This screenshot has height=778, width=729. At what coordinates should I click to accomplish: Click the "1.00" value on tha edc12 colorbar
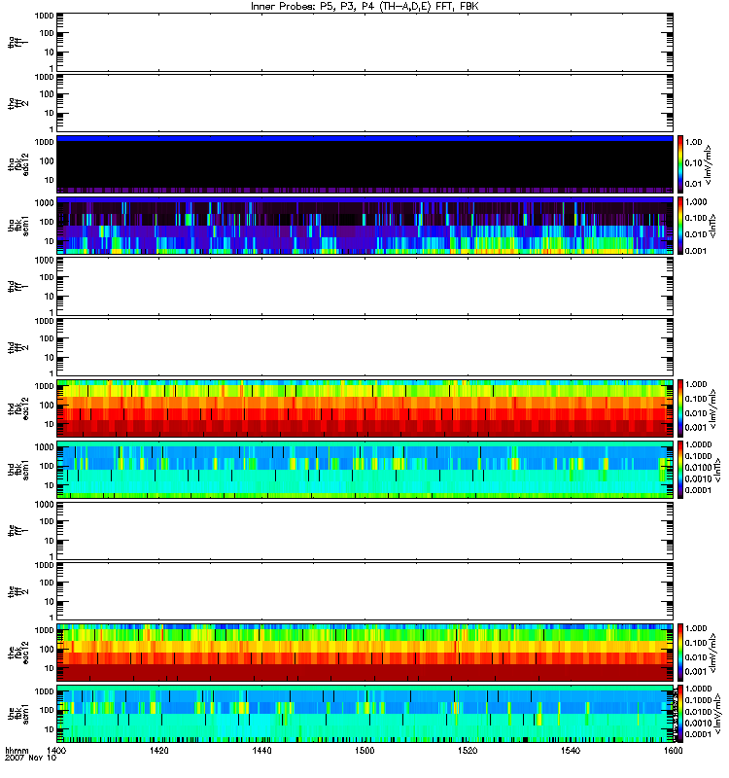coord(694,142)
